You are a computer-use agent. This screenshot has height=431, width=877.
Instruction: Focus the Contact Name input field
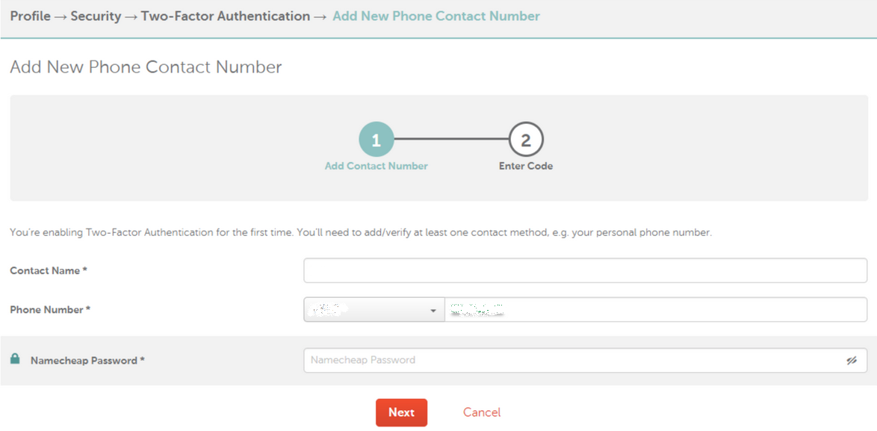coord(585,270)
